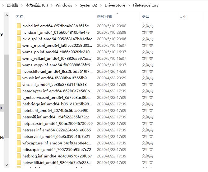Navigate to Windows breadcrumb folder
The height and width of the screenshot is (172, 208).
pos(64,5)
